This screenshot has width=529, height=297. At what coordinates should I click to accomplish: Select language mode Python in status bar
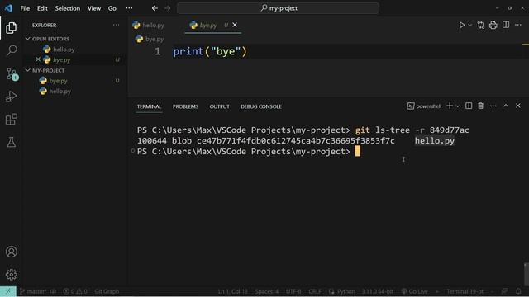pyautogui.click(x=346, y=291)
